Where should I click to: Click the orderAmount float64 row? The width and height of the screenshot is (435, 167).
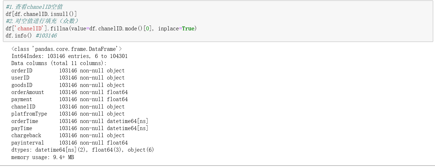[x=70, y=92]
